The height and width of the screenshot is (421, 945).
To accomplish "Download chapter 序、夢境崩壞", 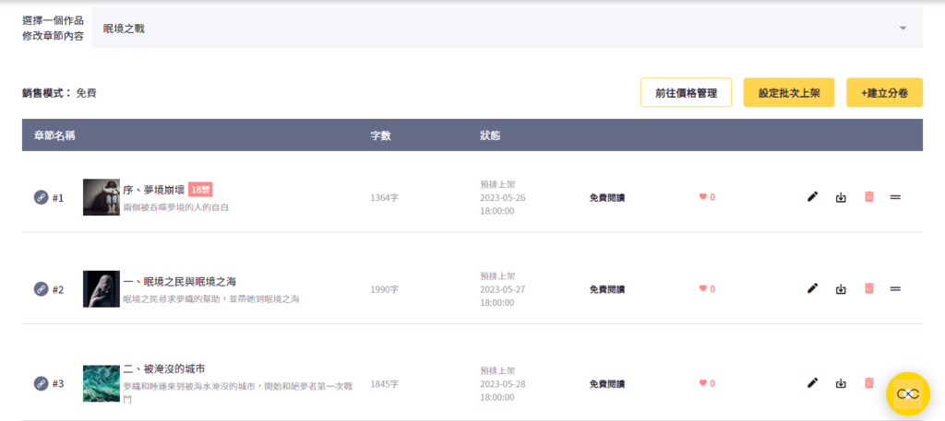I will (x=841, y=197).
